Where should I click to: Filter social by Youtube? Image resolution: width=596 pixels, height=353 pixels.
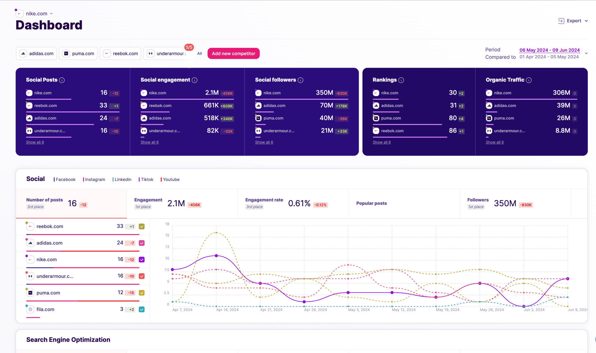pyautogui.click(x=170, y=179)
